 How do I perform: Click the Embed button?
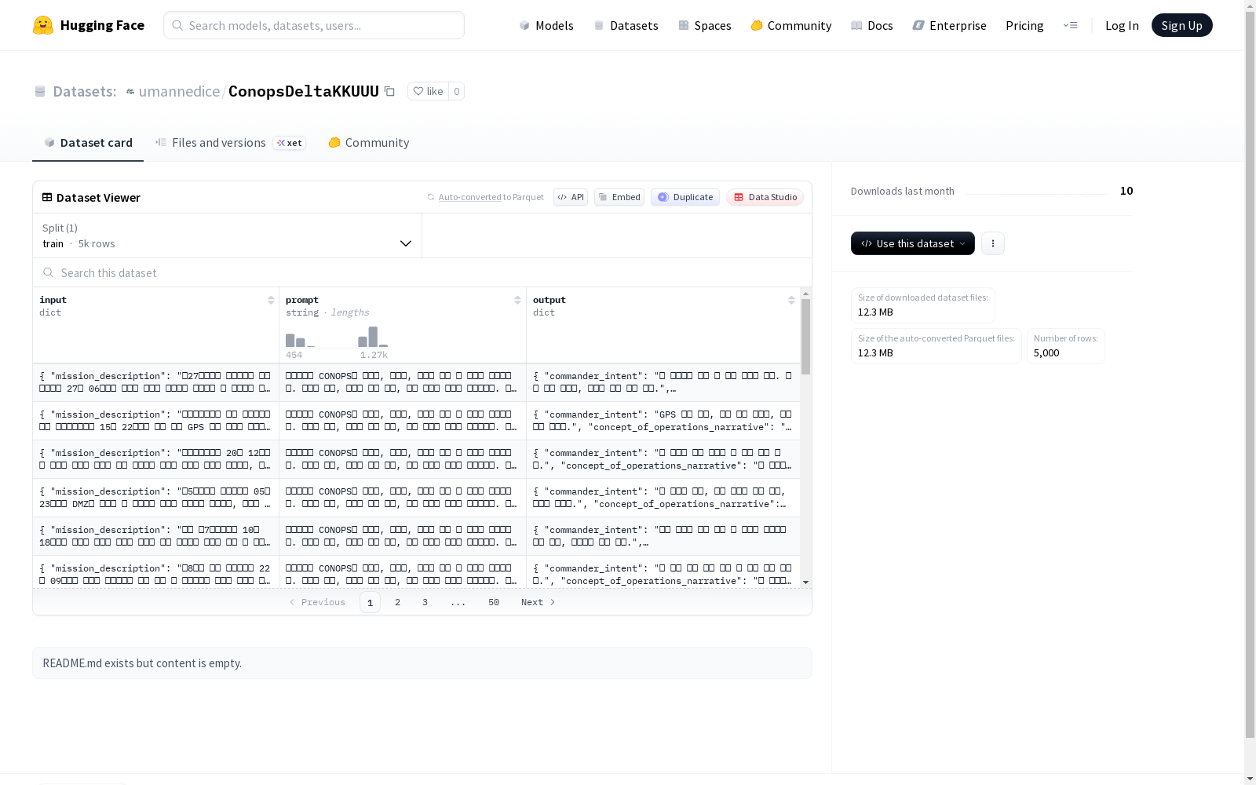[x=619, y=197]
